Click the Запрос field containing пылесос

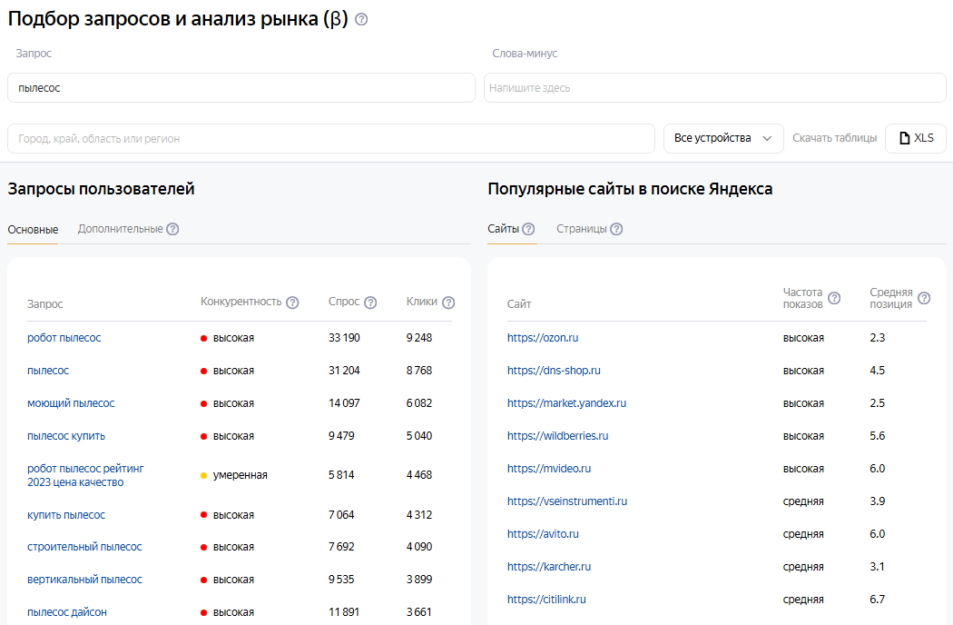tap(241, 88)
